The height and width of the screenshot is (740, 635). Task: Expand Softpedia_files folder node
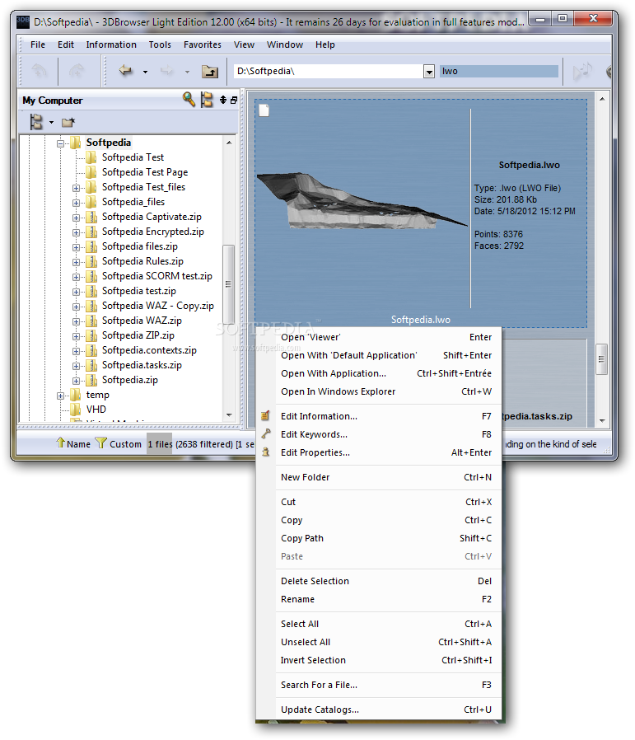[76, 203]
